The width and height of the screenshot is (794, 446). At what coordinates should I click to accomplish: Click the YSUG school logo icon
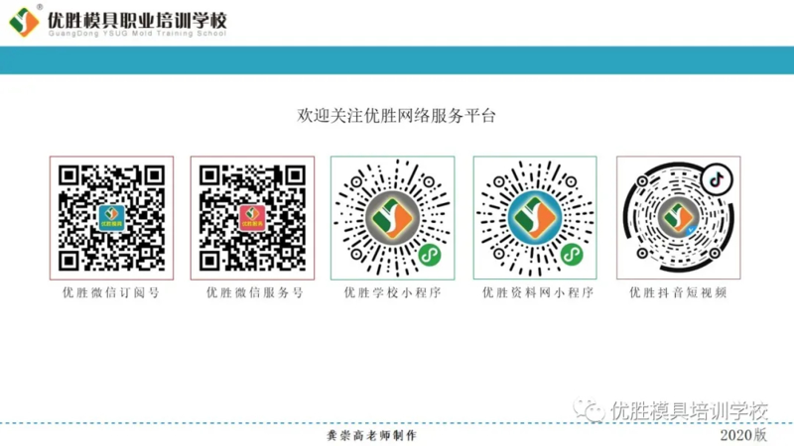tap(24, 22)
